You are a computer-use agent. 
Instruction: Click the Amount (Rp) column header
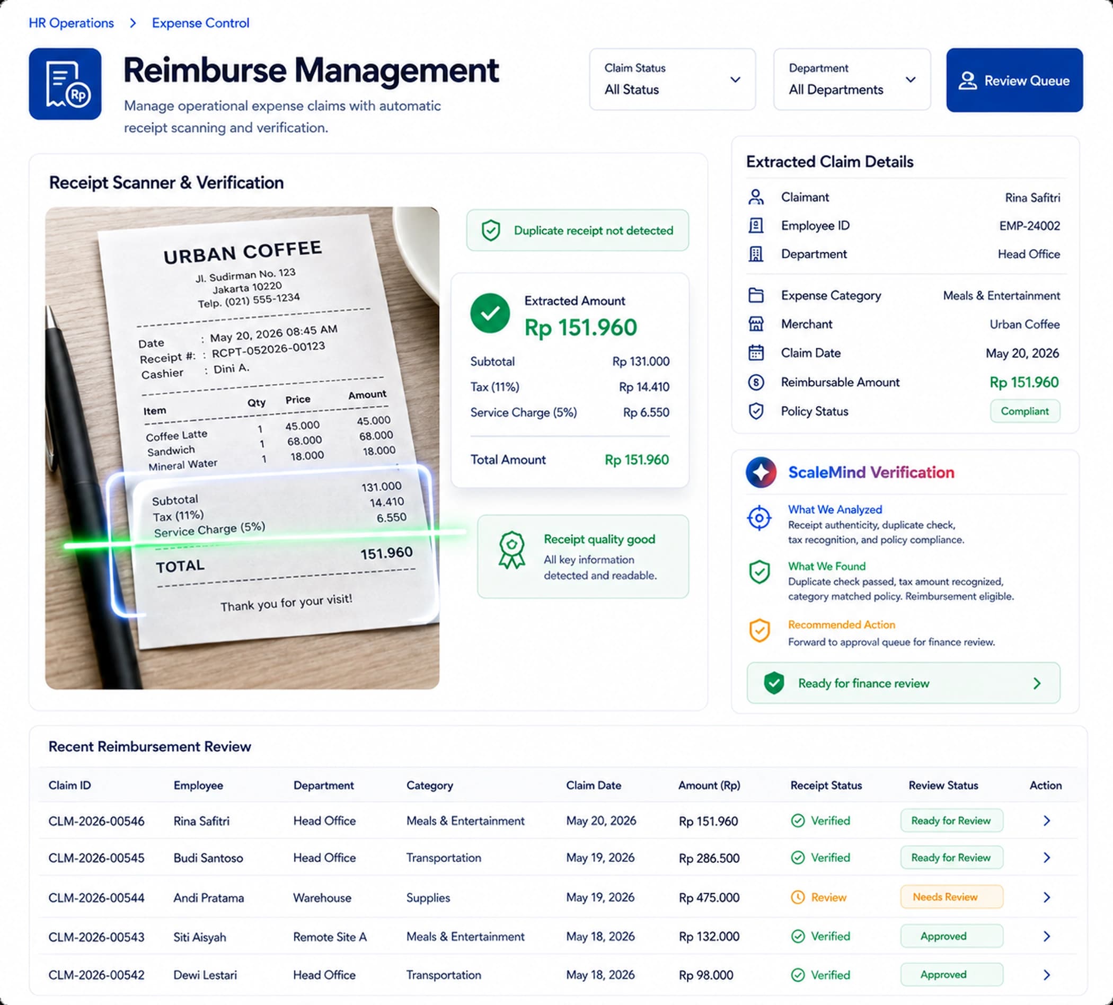(x=709, y=785)
